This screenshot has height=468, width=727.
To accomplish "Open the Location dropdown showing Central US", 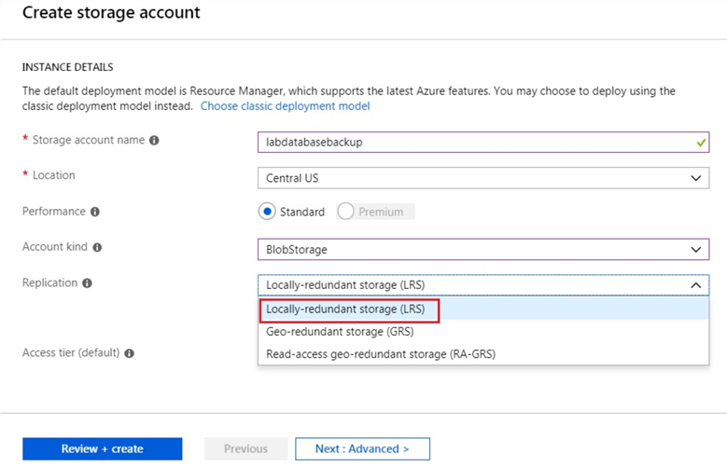I will 482,178.
